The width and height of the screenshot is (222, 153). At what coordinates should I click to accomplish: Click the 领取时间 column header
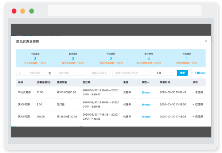coord(165,82)
